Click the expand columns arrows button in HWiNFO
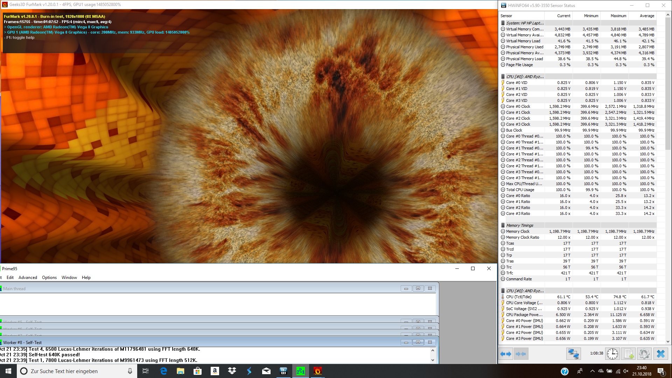 pos(506,354)
